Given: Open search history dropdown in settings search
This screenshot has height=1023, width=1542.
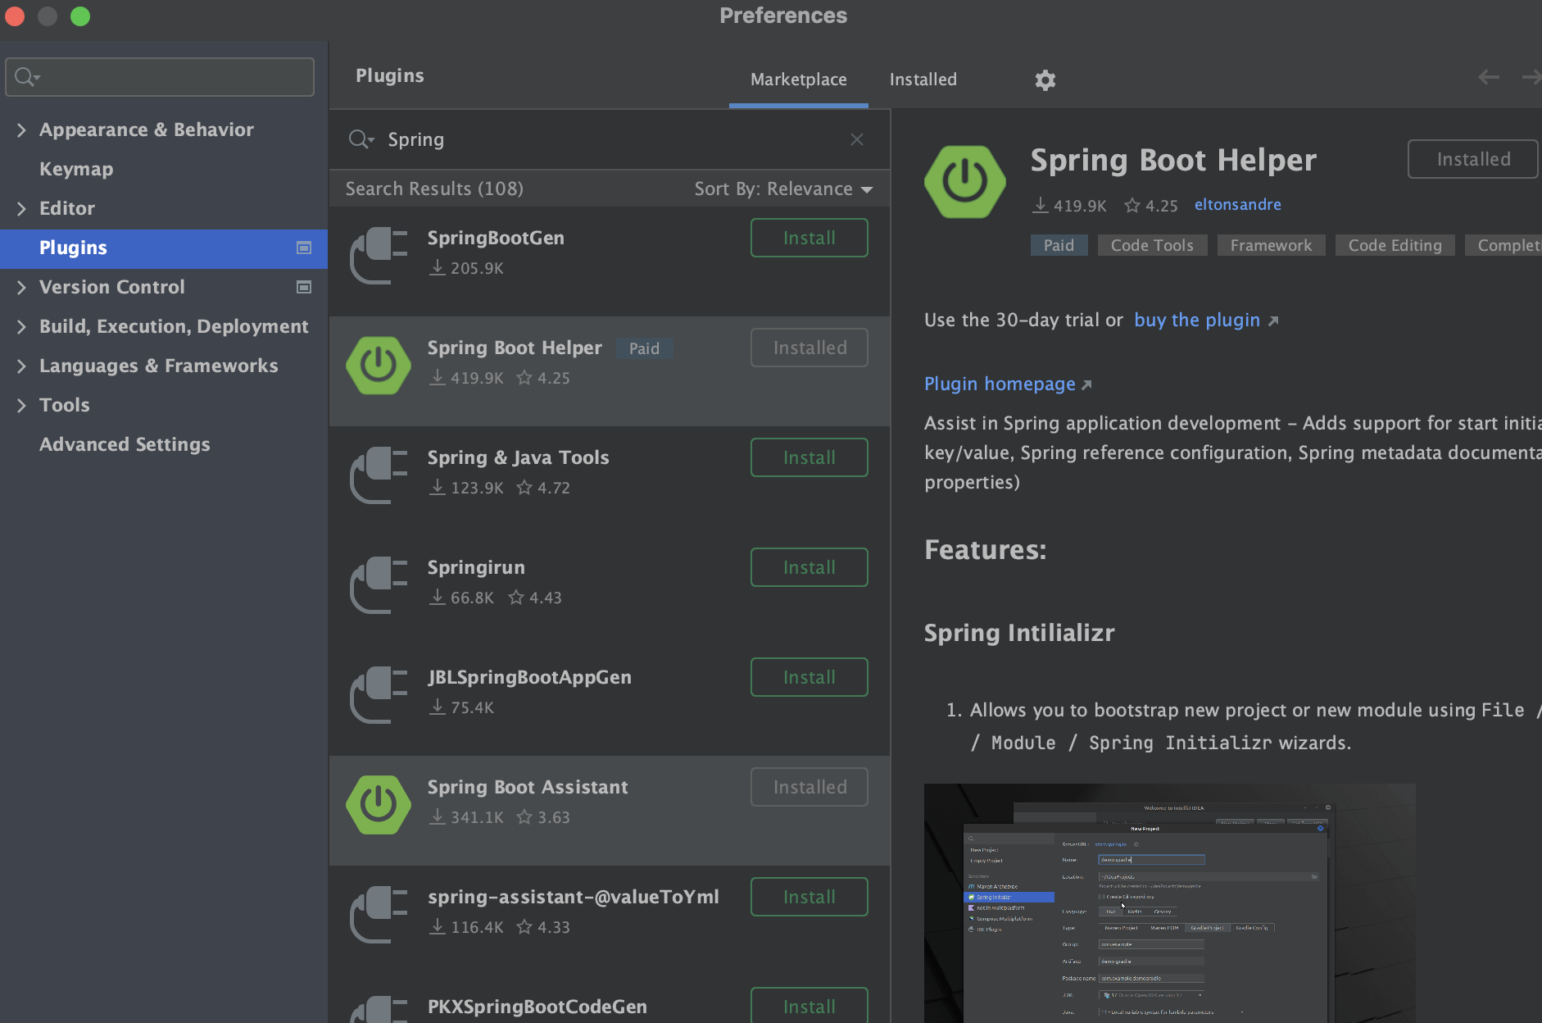Looking at the screenshot, I should [x=38, y=78].
